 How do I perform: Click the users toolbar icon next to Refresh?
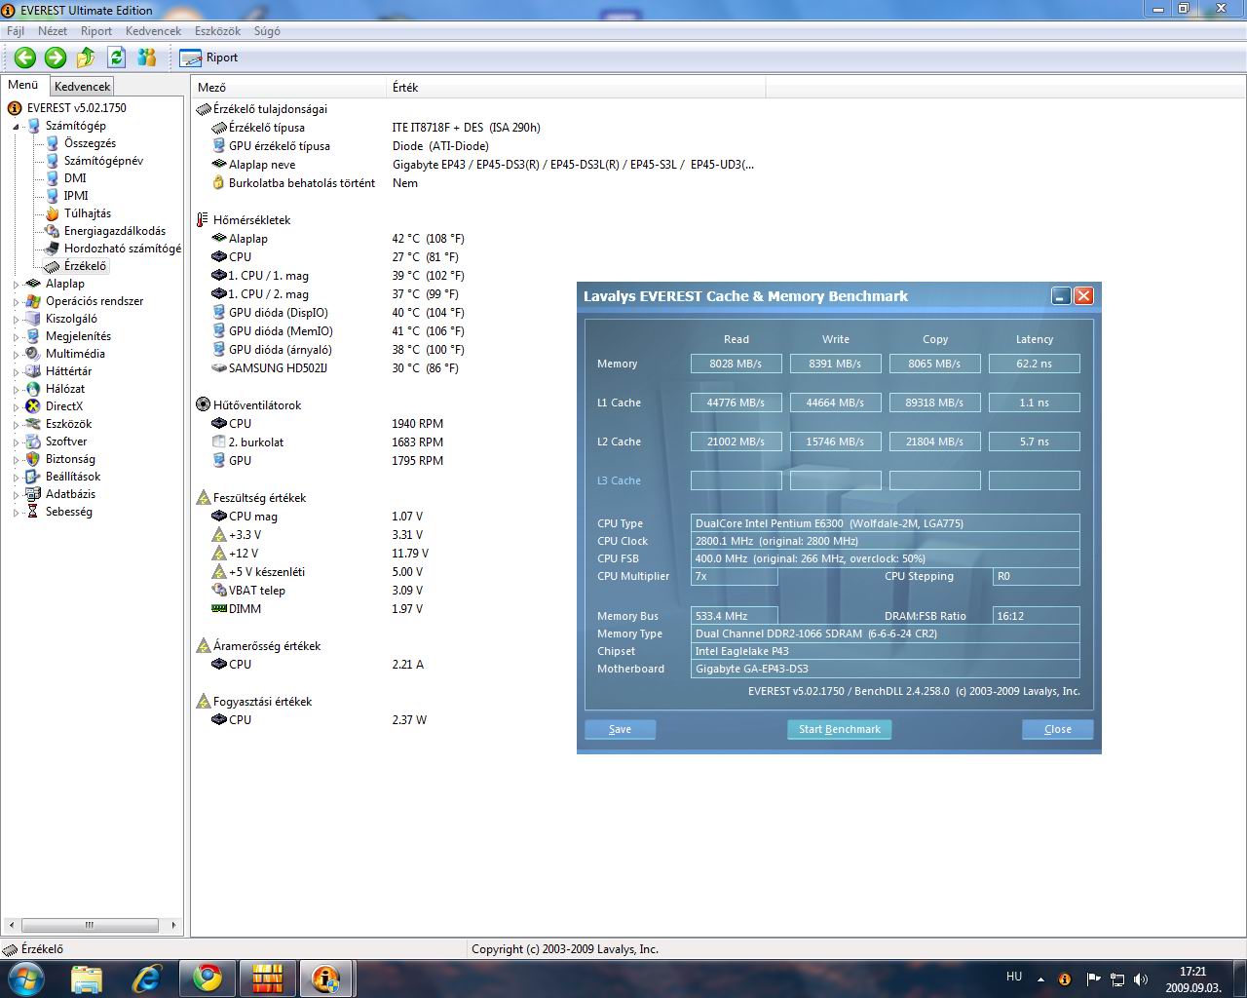click(x=147, y=58)
